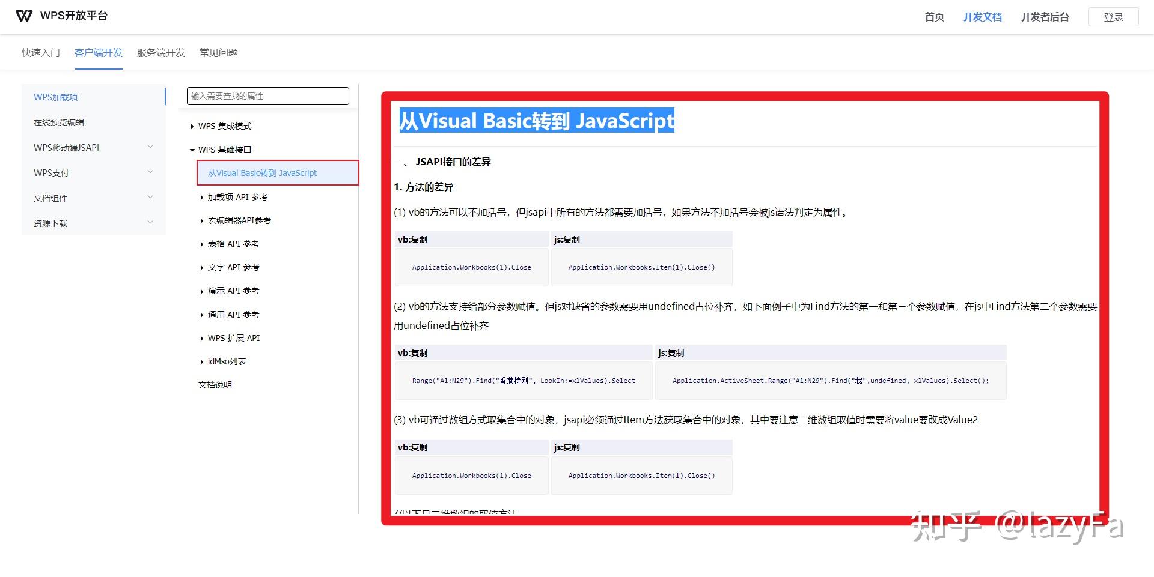The height and width of the screenshot is (577, 1154).
Task: Open the 快速入门 tab
Action: [x=40, y=52]
